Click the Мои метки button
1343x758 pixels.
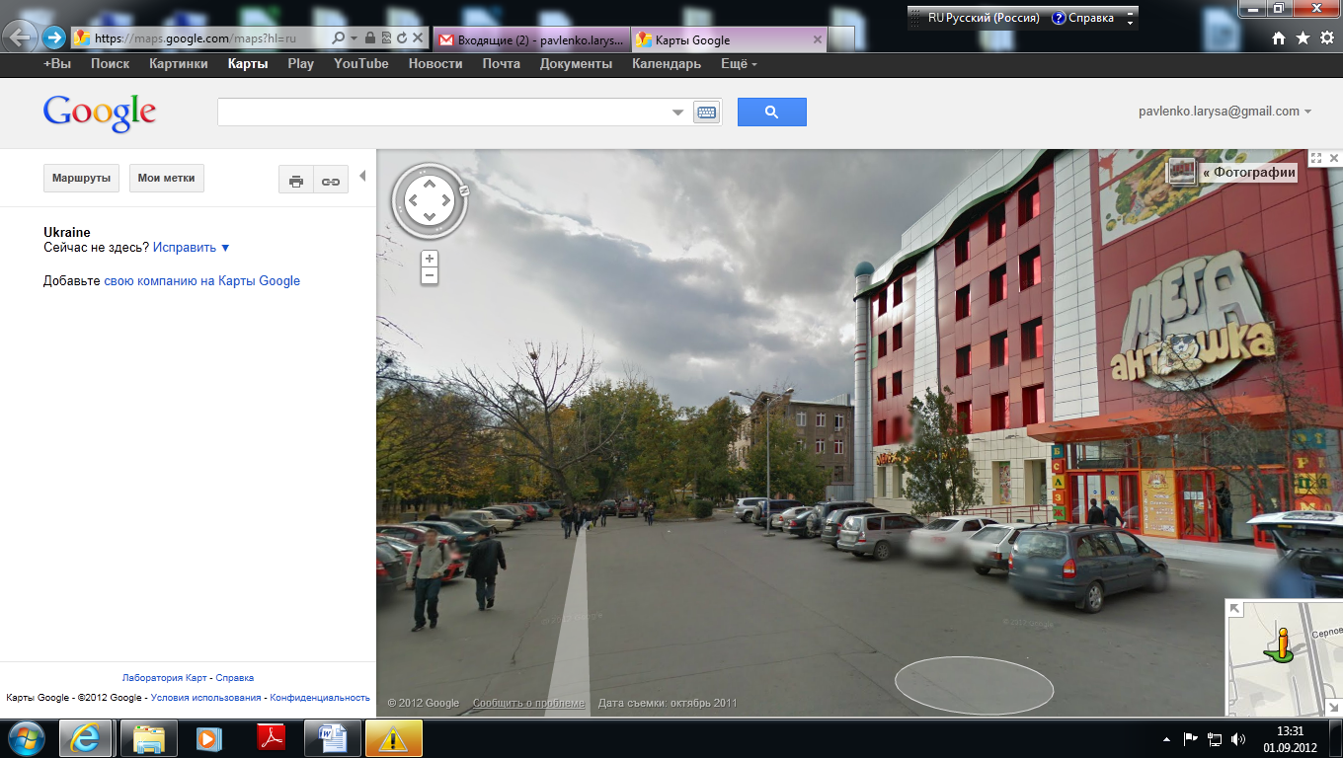click(166, 179)
